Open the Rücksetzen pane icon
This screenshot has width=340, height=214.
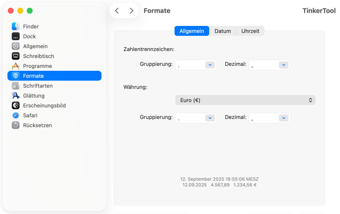(16, 125)
